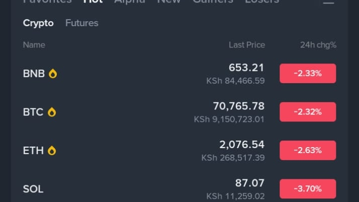Screen dimensions: 359x202
Task: Sort the list by Name column
Action: tap(34, 45)
